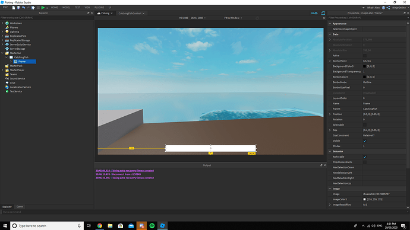The width and height of the screenshot is (410, 230).
Task: Click the BackgroundColor3 black swatch
Action: point(364,66)
